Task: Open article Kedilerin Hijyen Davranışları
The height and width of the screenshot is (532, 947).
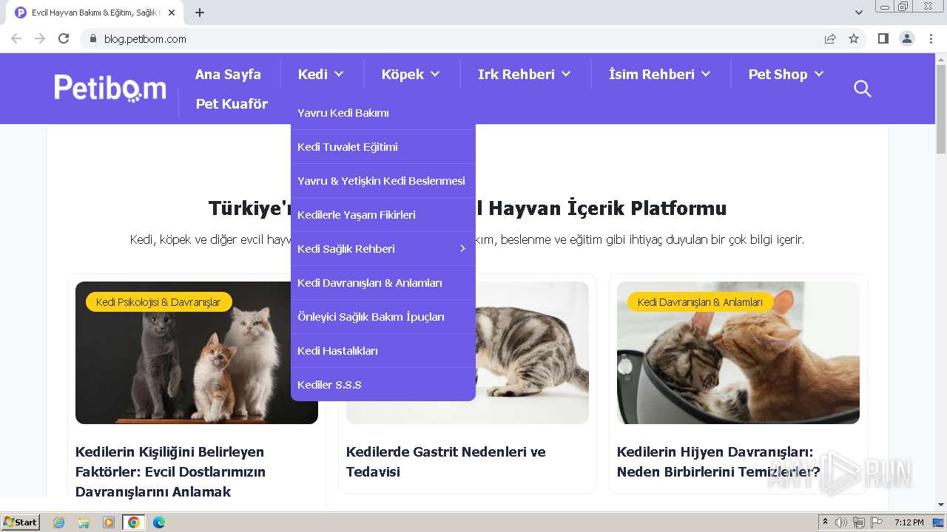Action: click(718, 462)
